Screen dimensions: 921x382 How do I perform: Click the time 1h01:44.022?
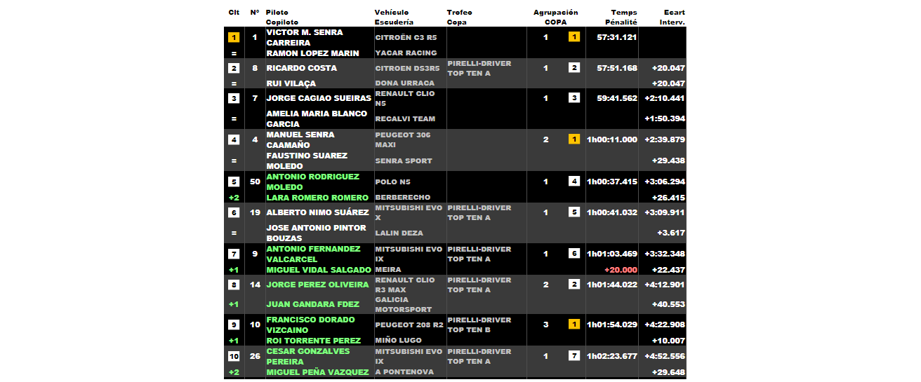[x=612, y=285]
